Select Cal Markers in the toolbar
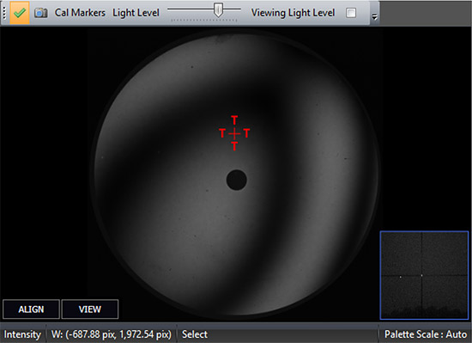472x343 pixels. [x=80, y=13]
